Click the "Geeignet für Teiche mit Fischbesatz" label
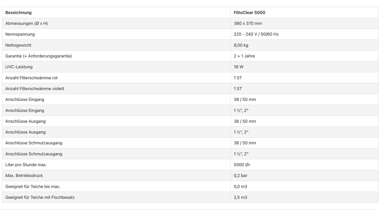 click(x=40, y=197)
